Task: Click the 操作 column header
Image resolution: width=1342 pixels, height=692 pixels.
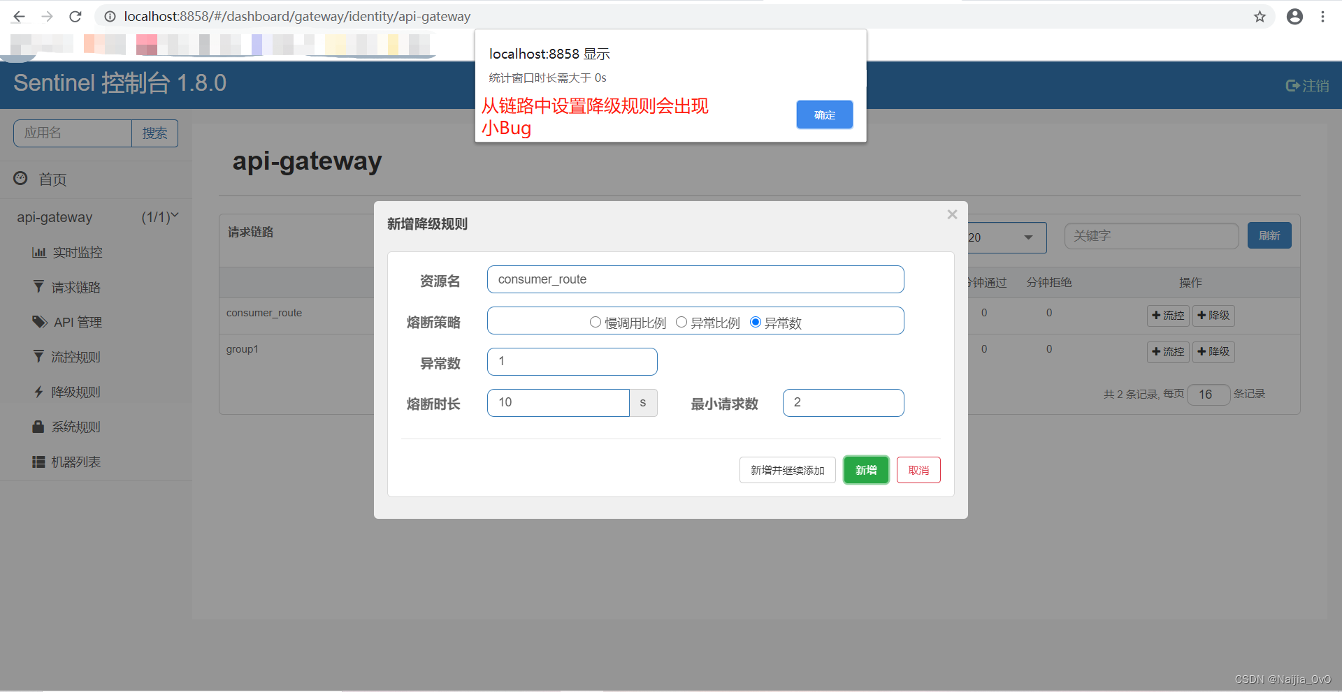Action: 1191,282
